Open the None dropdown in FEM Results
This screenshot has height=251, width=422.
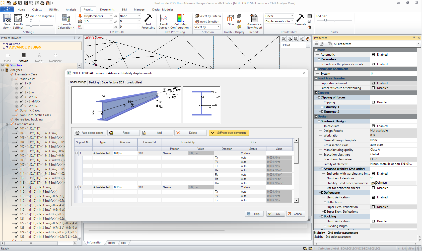coord(139,16)
